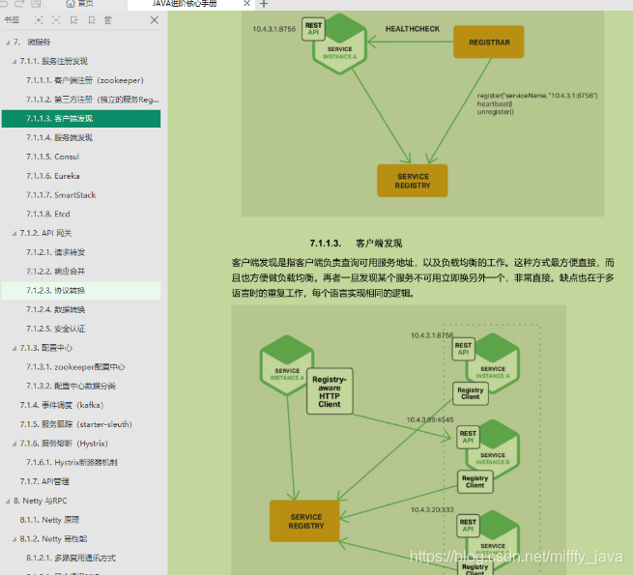Jump to bookmark 7.1.4. 事件调度 (kafka)

[62, 405]
